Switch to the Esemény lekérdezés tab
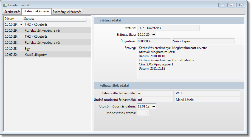This screenshot has width=251, height=138. click(x=67, y=12)
